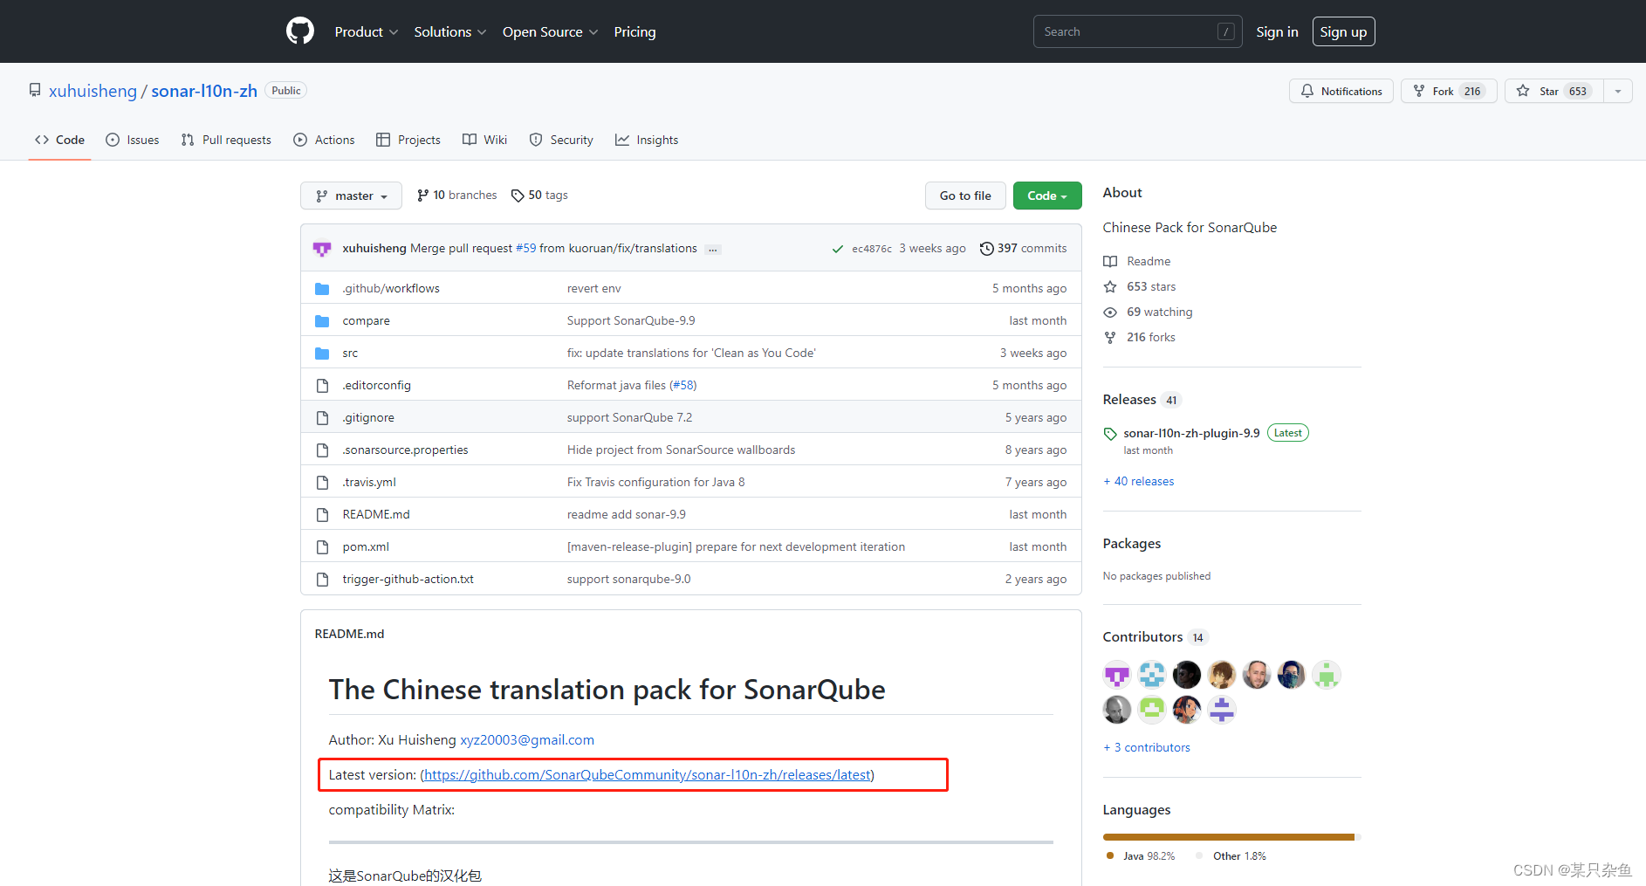This screenshot has height=886, width=1646.
Task: Click the commit history clock icon
Action: pos(986,249)
